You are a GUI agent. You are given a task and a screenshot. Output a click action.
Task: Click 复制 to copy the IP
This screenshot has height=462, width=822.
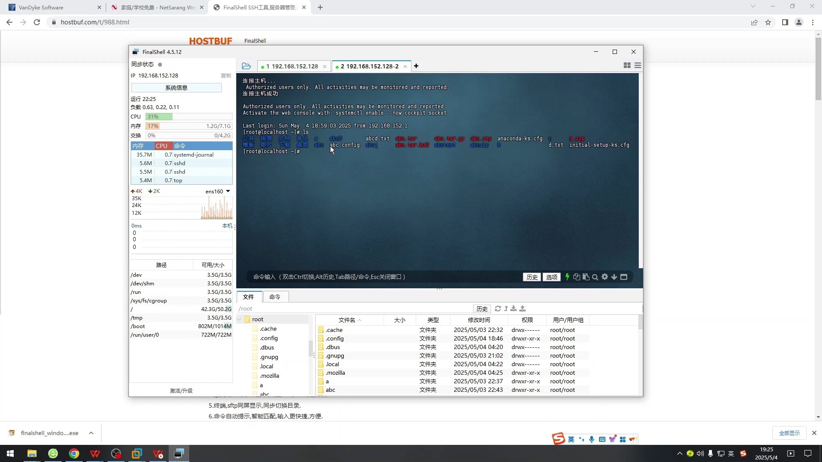click(x=226, y=76)
